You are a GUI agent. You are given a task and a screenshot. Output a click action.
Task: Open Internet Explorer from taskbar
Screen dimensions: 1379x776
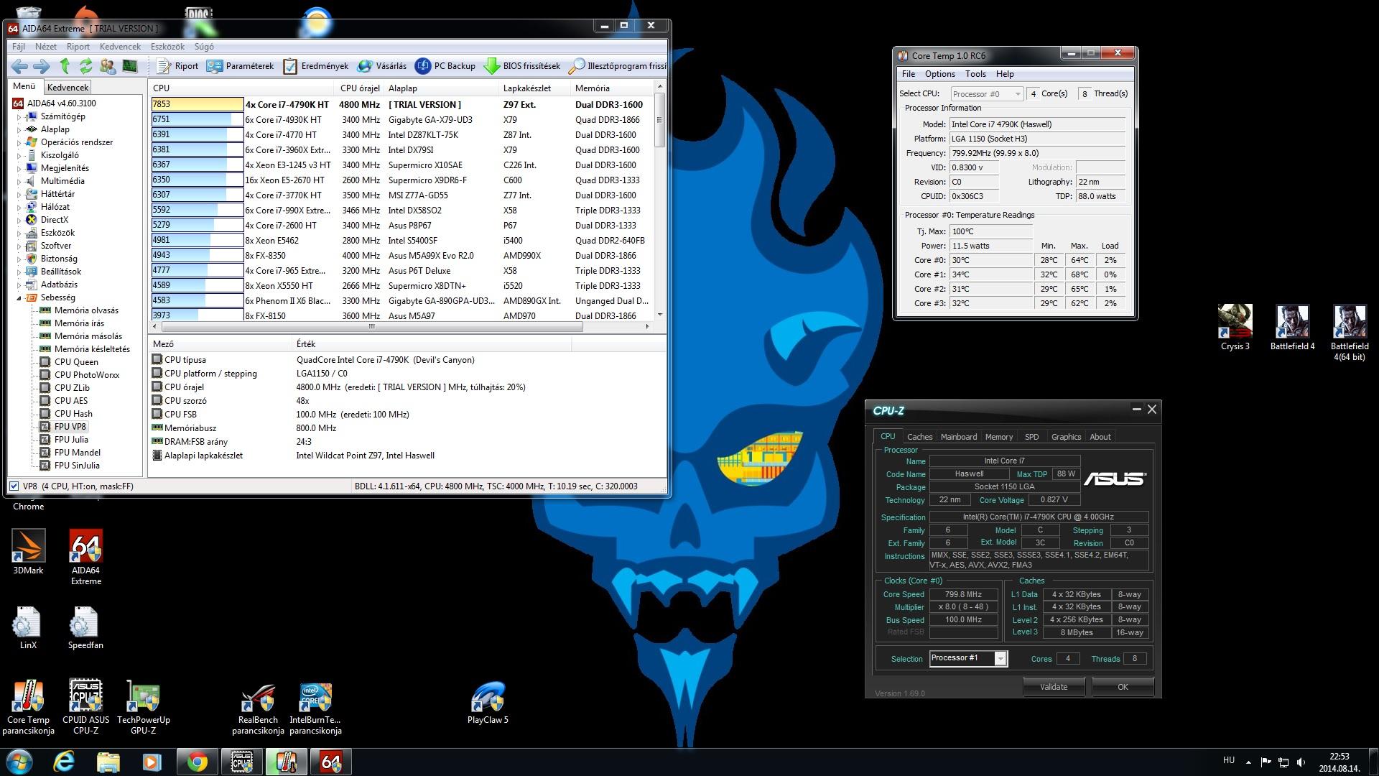pos(64,762)
